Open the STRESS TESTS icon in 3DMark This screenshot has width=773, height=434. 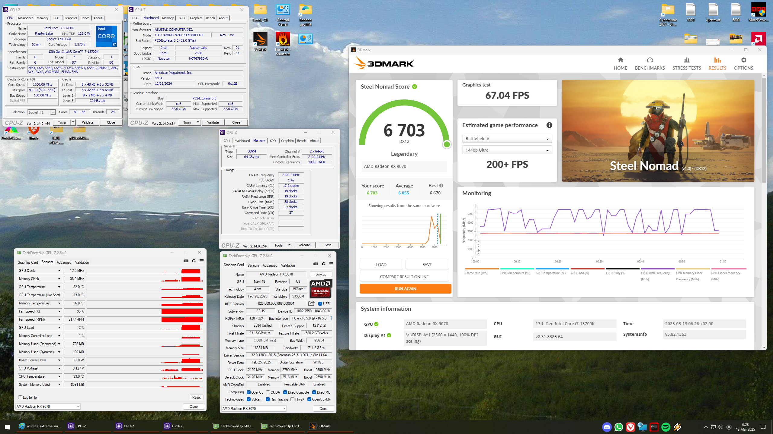point(687,60)
